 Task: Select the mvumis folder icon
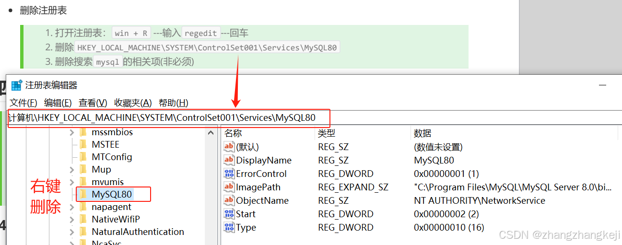83,182
